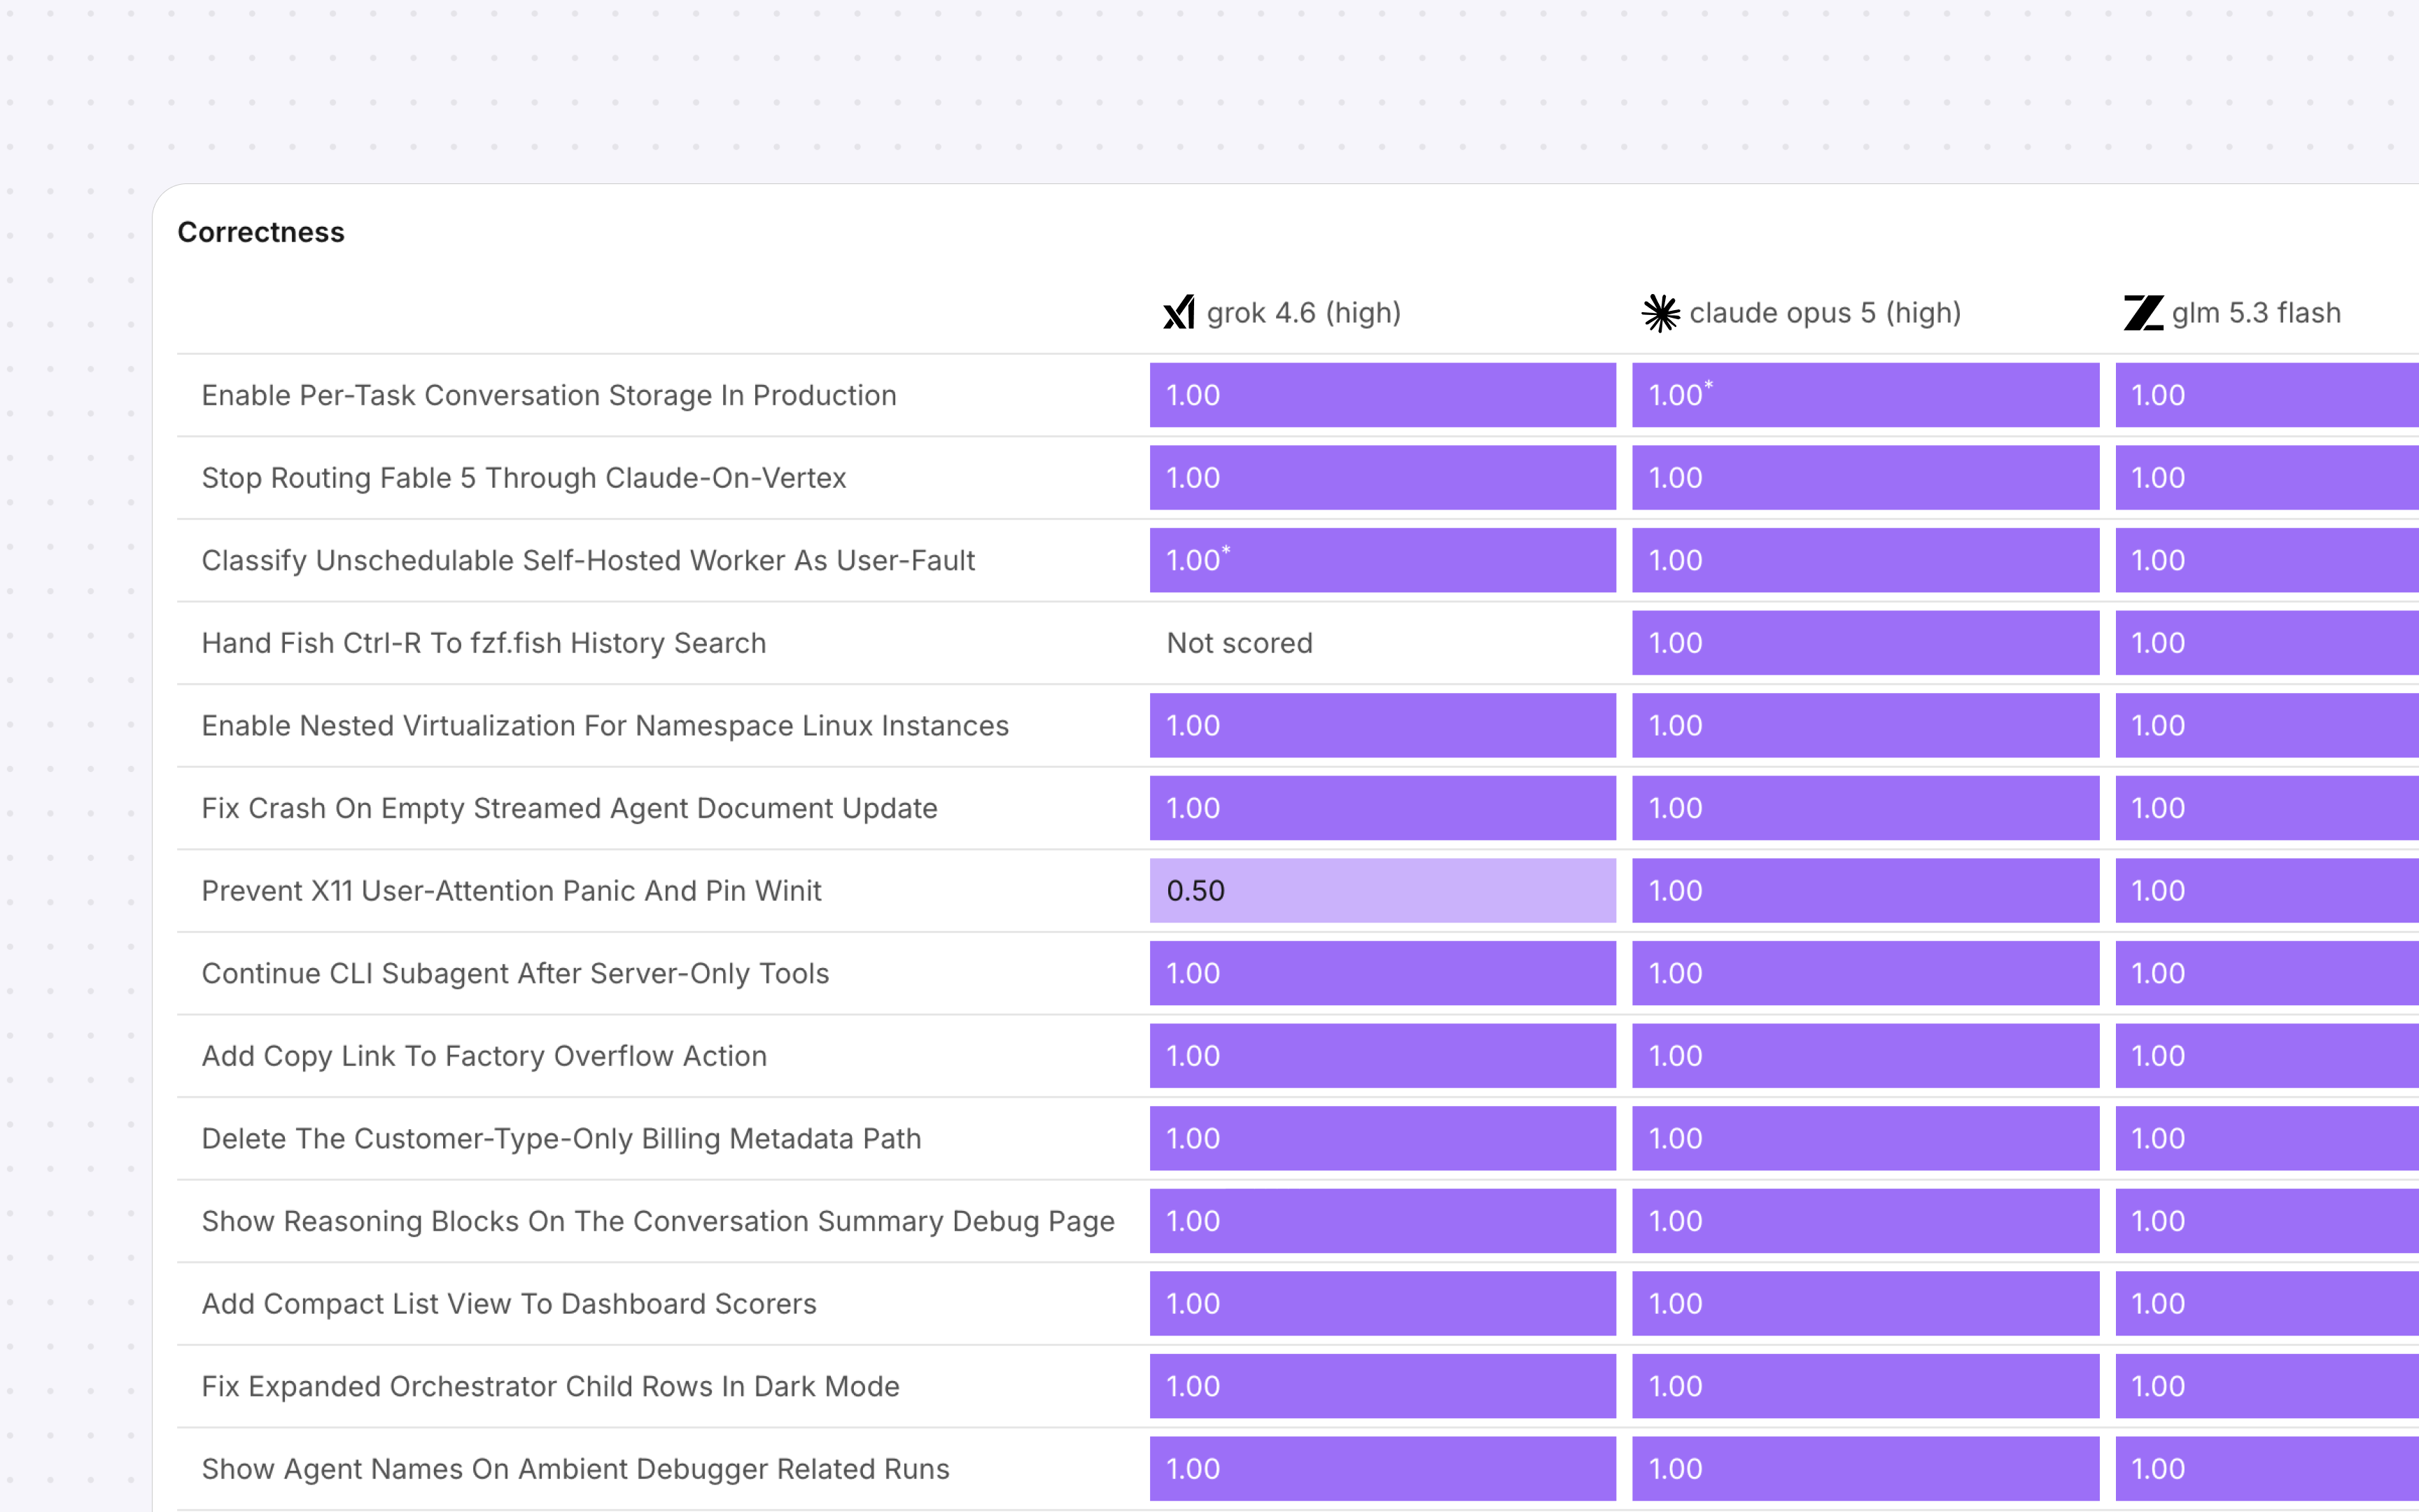Select the 'glm 5.3 flash' column header text
Viewport: 2419px width, 1512px height.
pos(2256,313)
